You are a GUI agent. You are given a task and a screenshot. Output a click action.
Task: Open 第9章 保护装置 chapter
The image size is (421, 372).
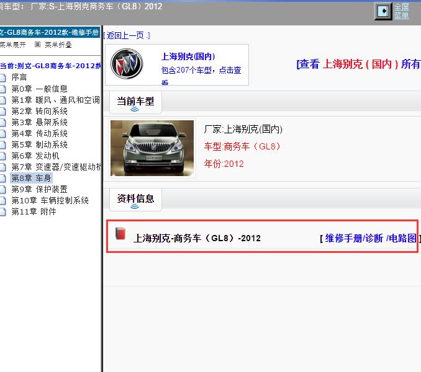click(x=39, y=189)
